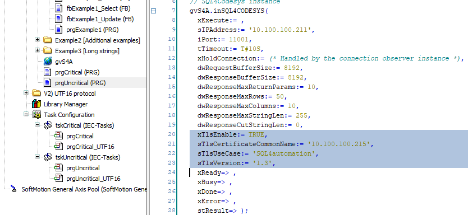Select prgCritical (PRG) in the tree

[x=77, y=72]
